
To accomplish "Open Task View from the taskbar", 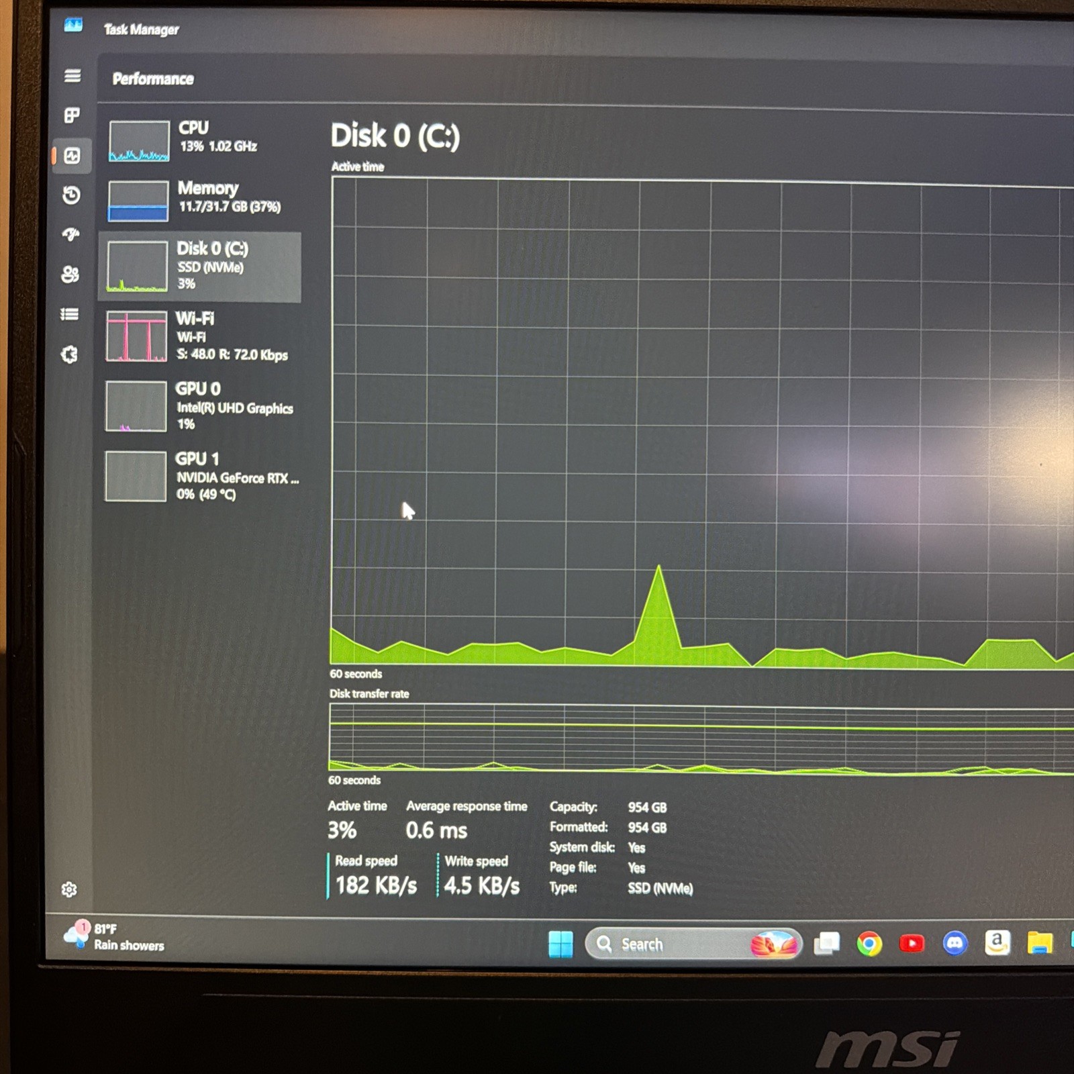I will tap(826, 944).
